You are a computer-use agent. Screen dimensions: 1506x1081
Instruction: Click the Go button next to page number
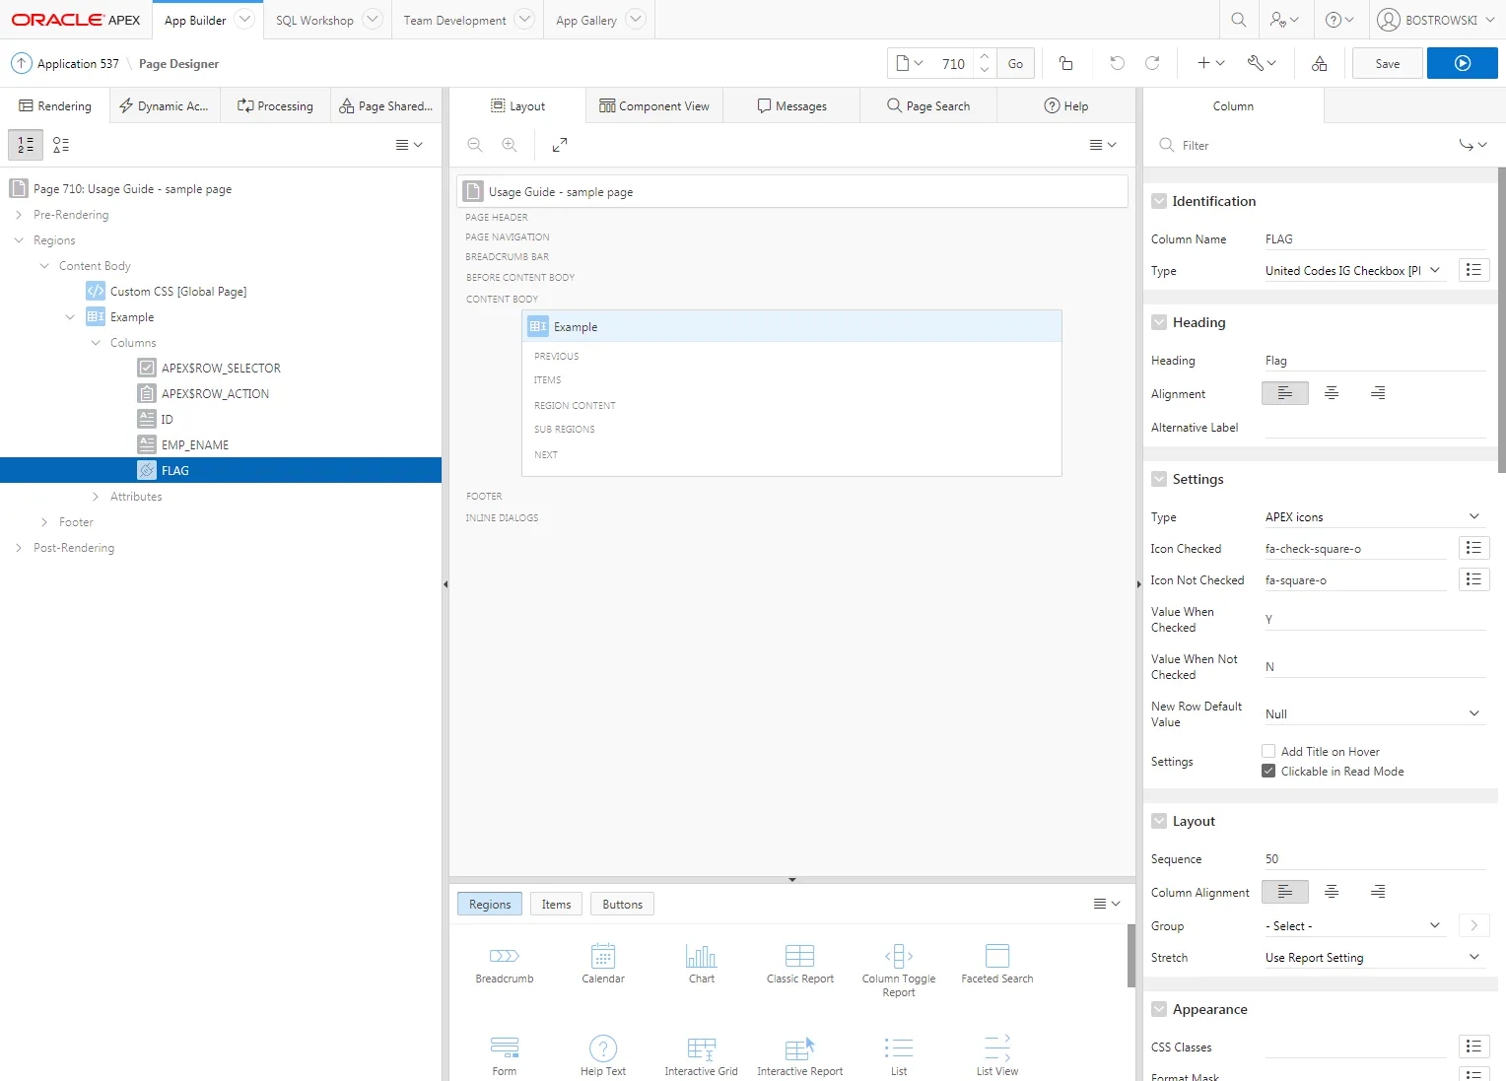pyautogui.click(x=1015, y=63)
